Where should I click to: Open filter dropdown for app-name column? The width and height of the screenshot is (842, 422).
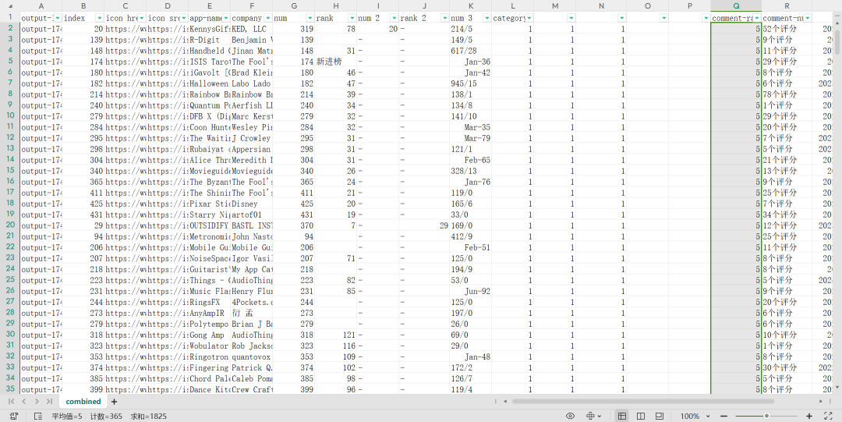point(225,18)
